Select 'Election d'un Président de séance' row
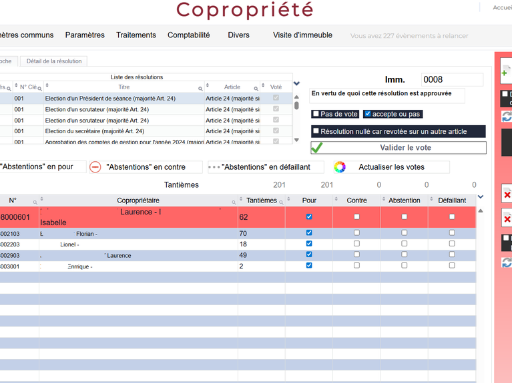The height and width of the screenshot is (383, 512). click(146, 99)
